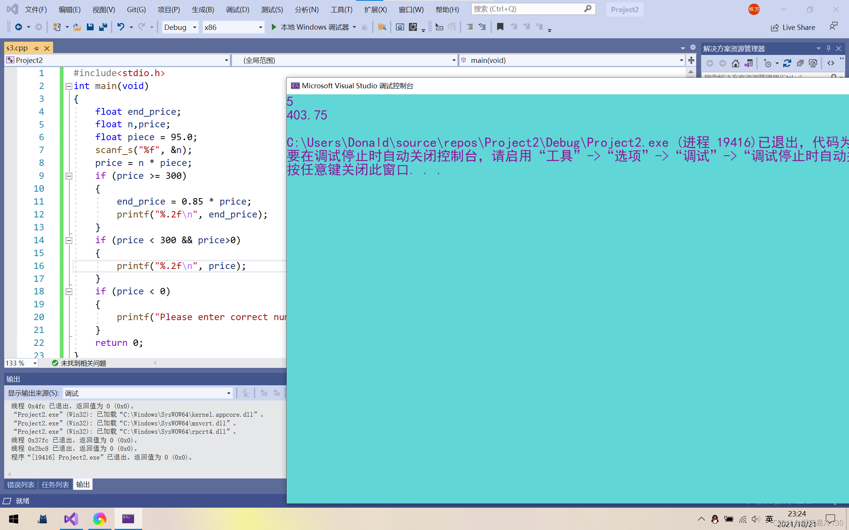This screenshot has width=849, height=530.
Task: Collapse the main function fold at line 2
Action: (69, 86)
